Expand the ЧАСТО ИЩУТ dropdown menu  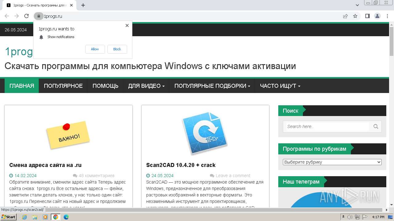(280, 86)
